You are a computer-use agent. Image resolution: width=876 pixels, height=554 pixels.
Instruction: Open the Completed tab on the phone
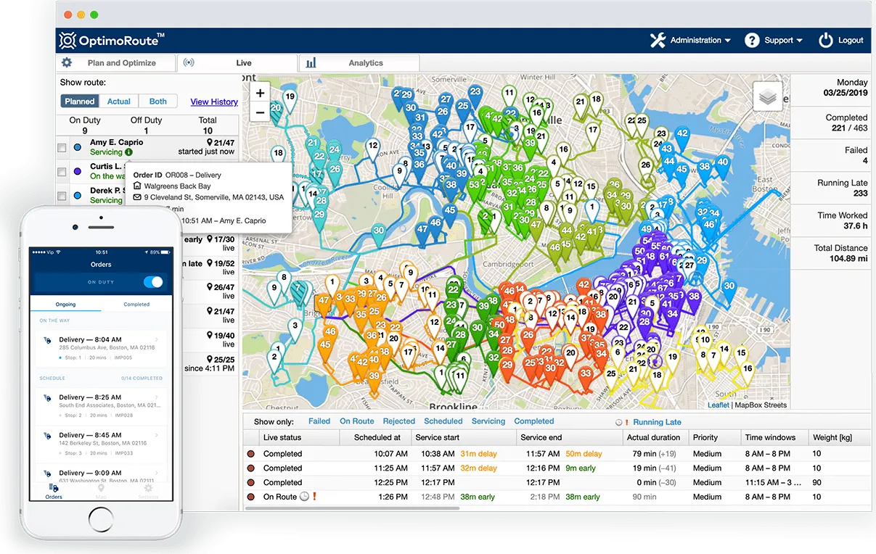pyautogui.click(x=136, y=305)
